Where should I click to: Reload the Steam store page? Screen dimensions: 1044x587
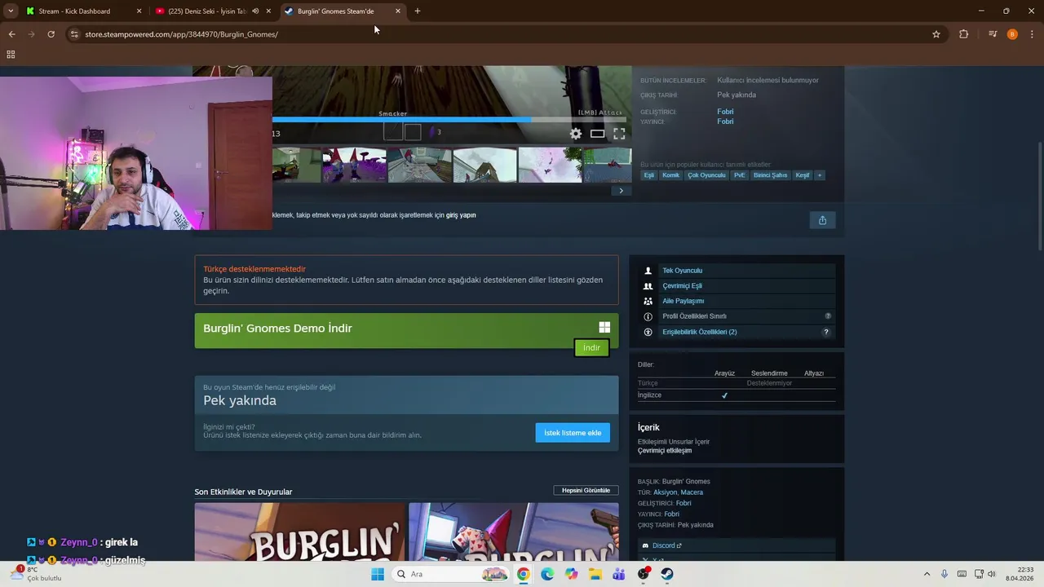tap(51, 34)
